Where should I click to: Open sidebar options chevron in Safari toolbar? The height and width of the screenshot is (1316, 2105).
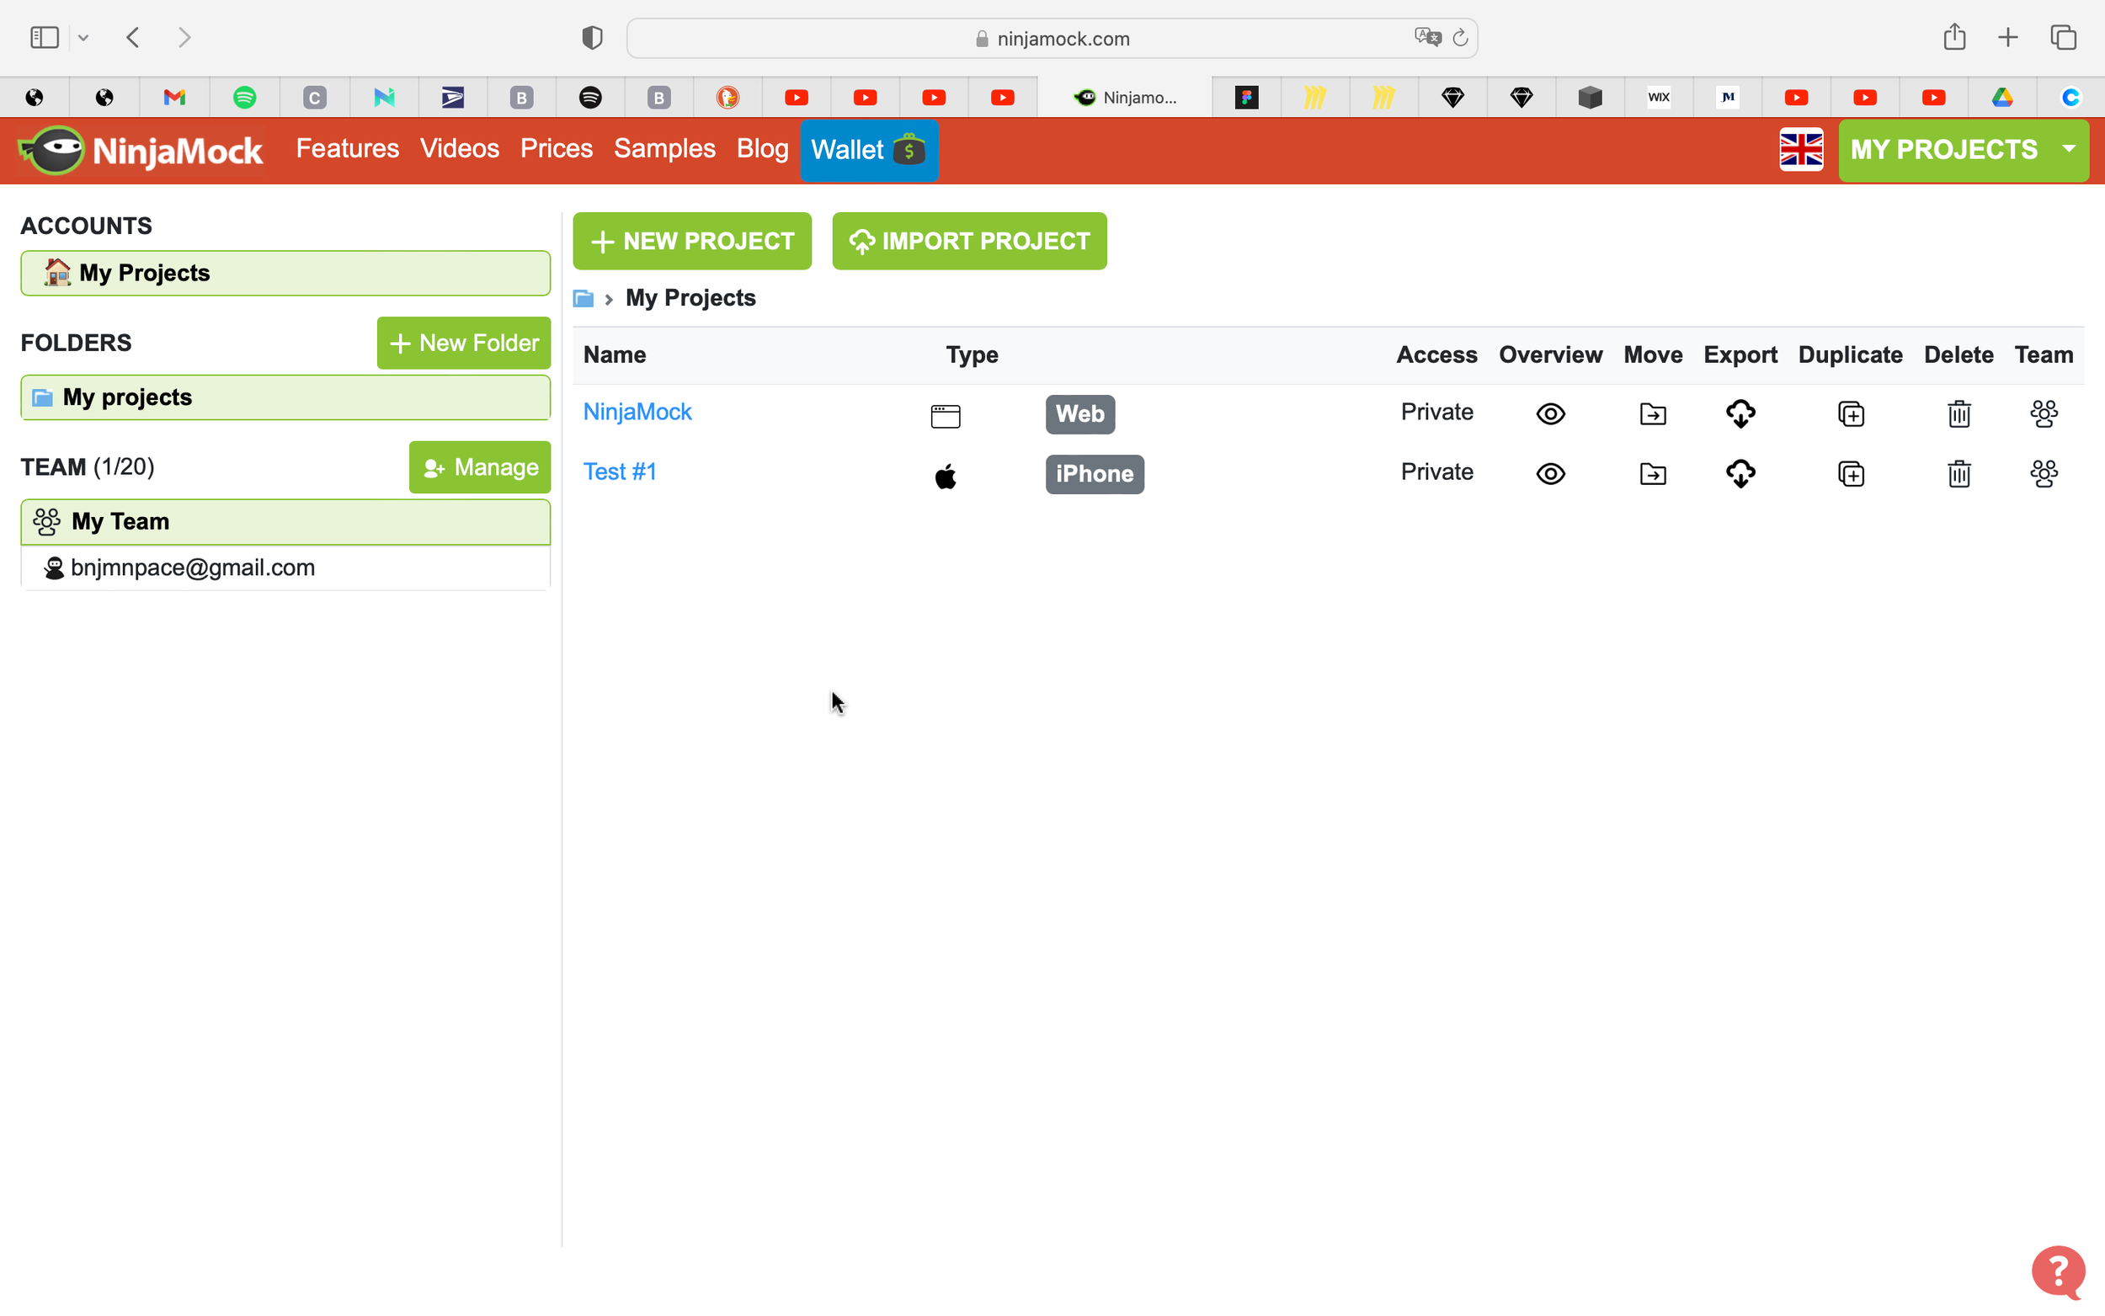coord(83,37)
